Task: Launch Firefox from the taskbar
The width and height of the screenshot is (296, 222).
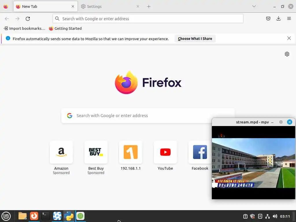Action: (x=34, y=216)
